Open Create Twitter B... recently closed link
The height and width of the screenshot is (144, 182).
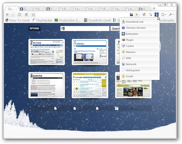click(127, 108)
